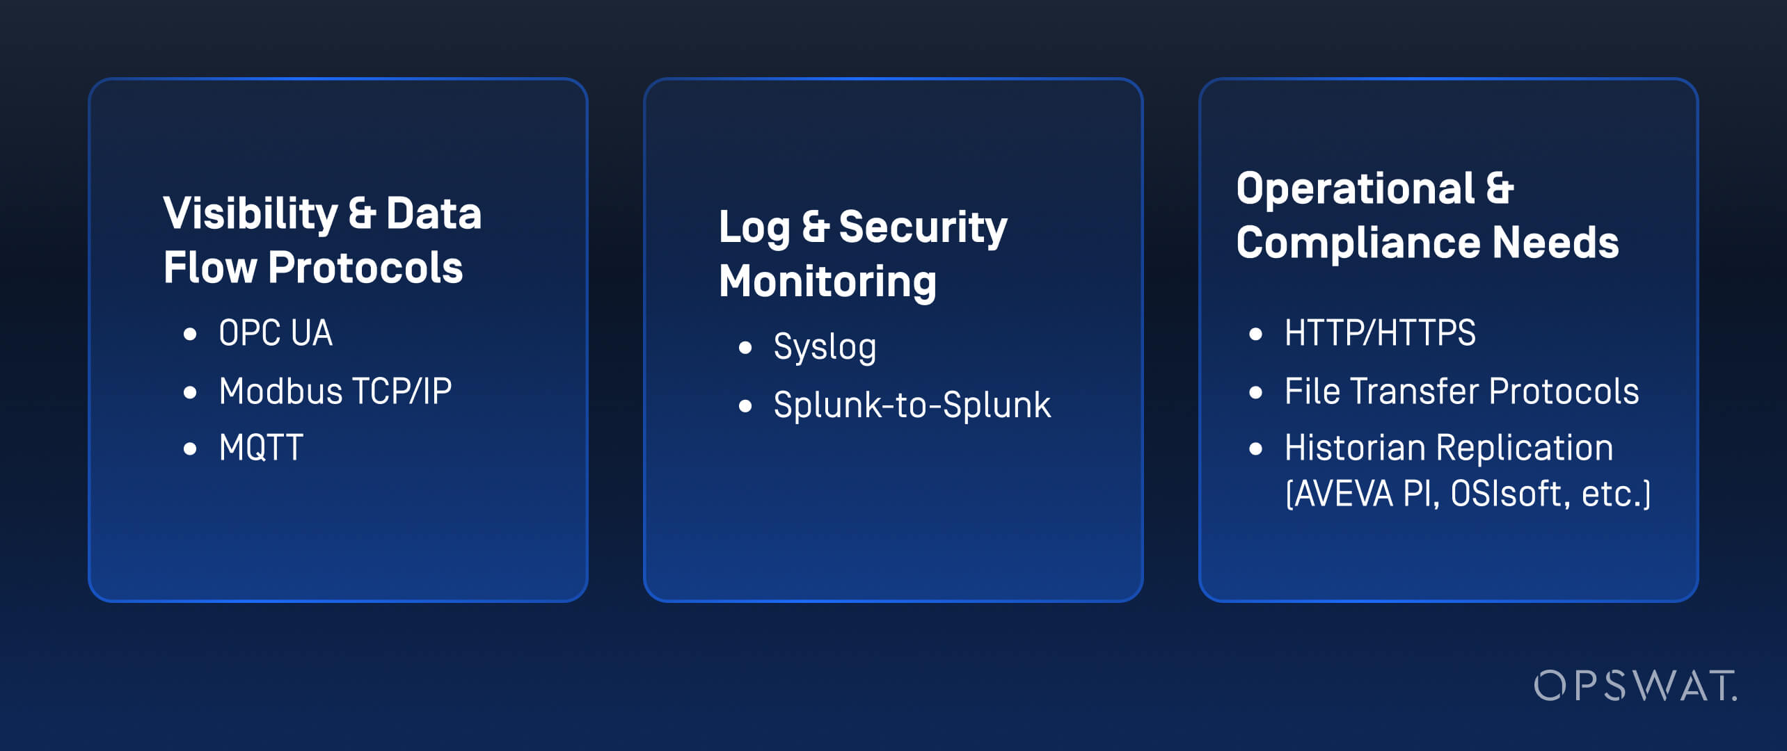The image size is (1787, 751).
Task: Click the File Transfer Protocols text
Action: coord(1461,391)
